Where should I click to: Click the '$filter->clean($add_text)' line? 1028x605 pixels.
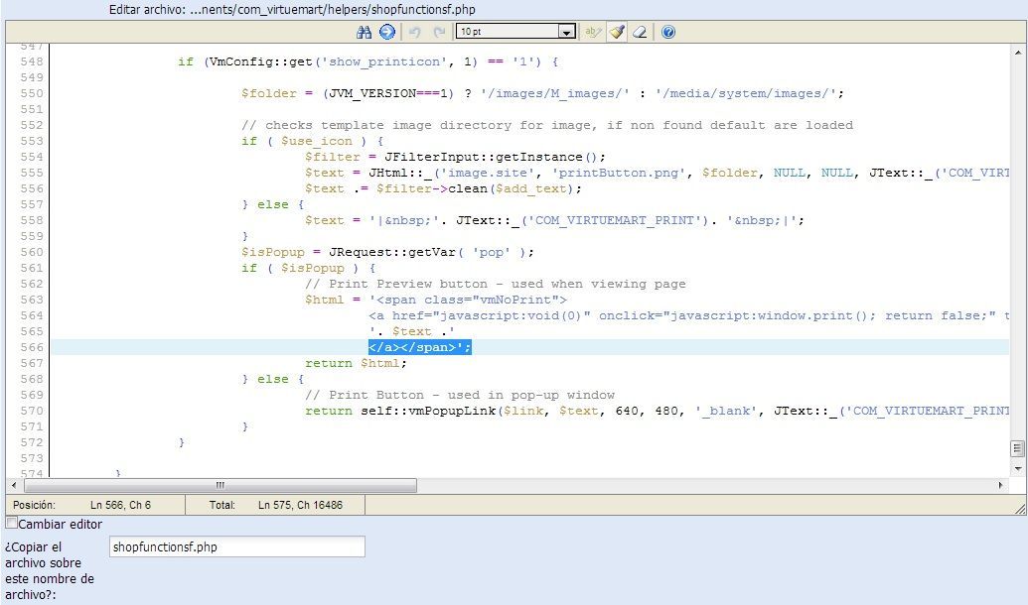click(443, 188)
